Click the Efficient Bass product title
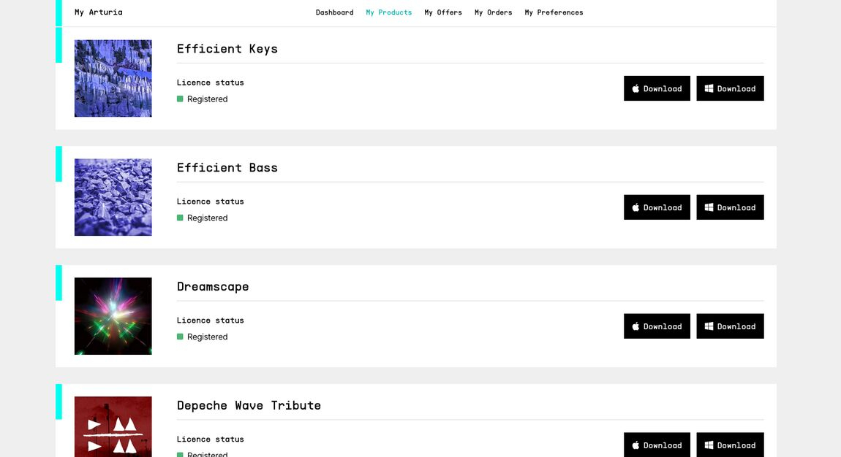The image size is (841, 457). [x=227, y=168]
